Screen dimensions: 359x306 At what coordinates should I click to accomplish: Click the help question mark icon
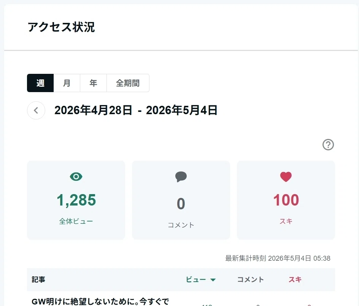328,145
